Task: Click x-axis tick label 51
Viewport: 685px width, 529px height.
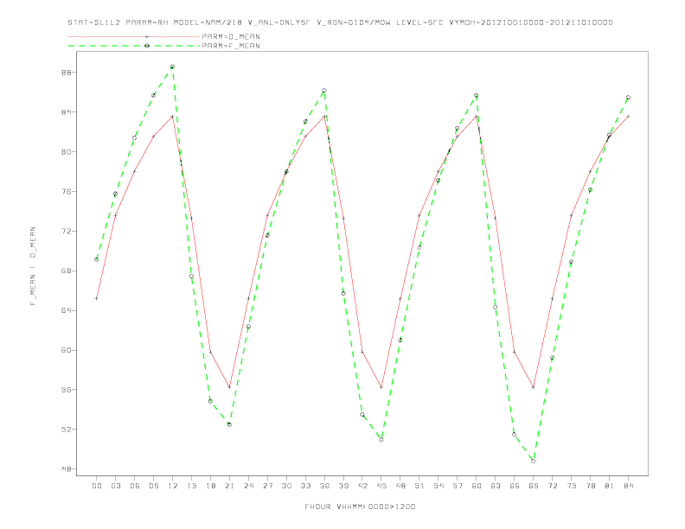Action: click(x=419, y=486)
